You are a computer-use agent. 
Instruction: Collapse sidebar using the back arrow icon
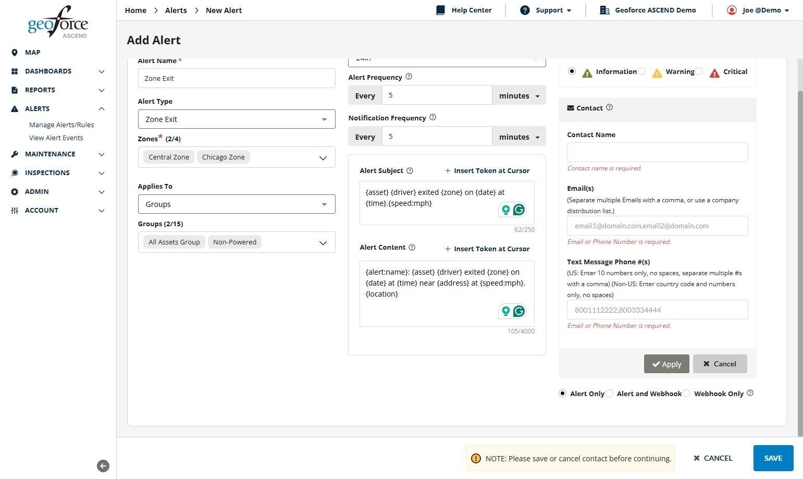[103, 466]
